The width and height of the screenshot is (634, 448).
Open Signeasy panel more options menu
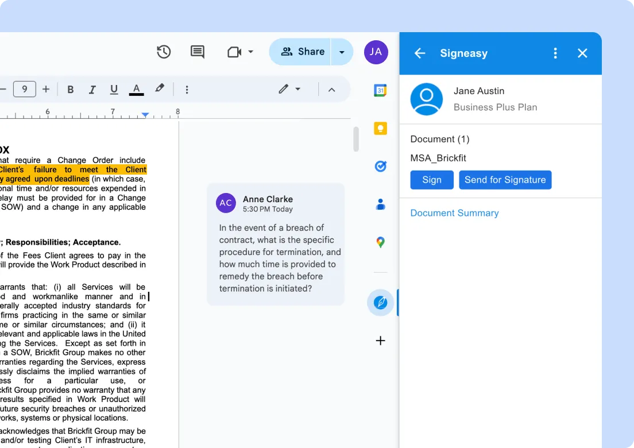coord(555,53)
